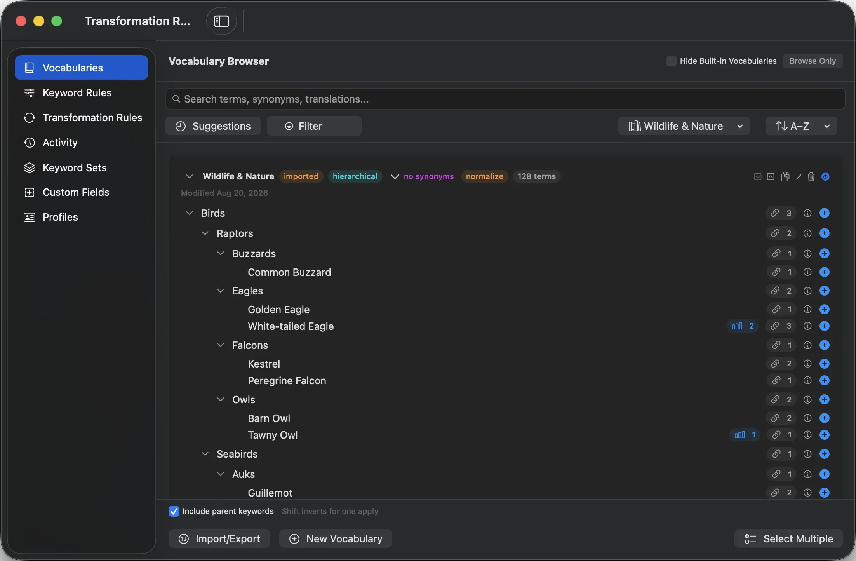
Task: Collapse the Wildlife & Nature vocabulary
Action: click(x=190, y=176)
